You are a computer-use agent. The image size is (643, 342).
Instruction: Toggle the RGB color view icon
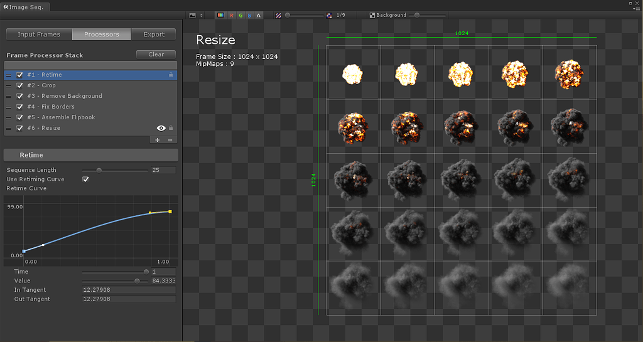(x=220, y=15)
